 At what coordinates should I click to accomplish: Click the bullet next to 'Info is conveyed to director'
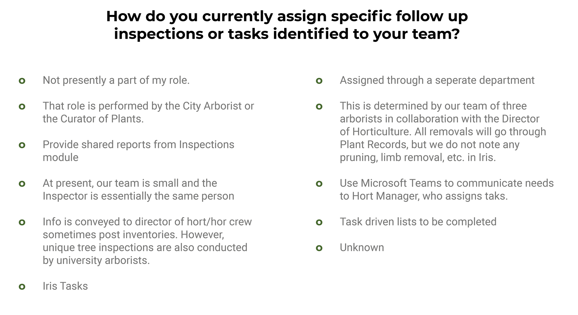pyautogui.click(x=22, y=222)
